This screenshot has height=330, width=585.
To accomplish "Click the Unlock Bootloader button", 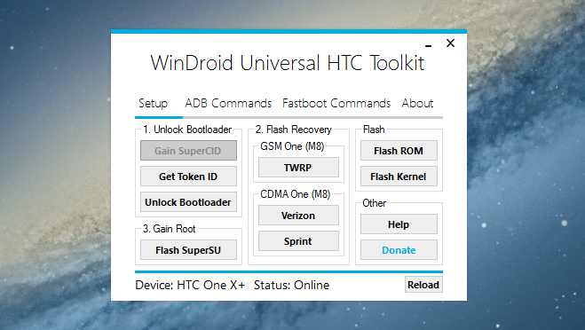I will pos(188,202).
